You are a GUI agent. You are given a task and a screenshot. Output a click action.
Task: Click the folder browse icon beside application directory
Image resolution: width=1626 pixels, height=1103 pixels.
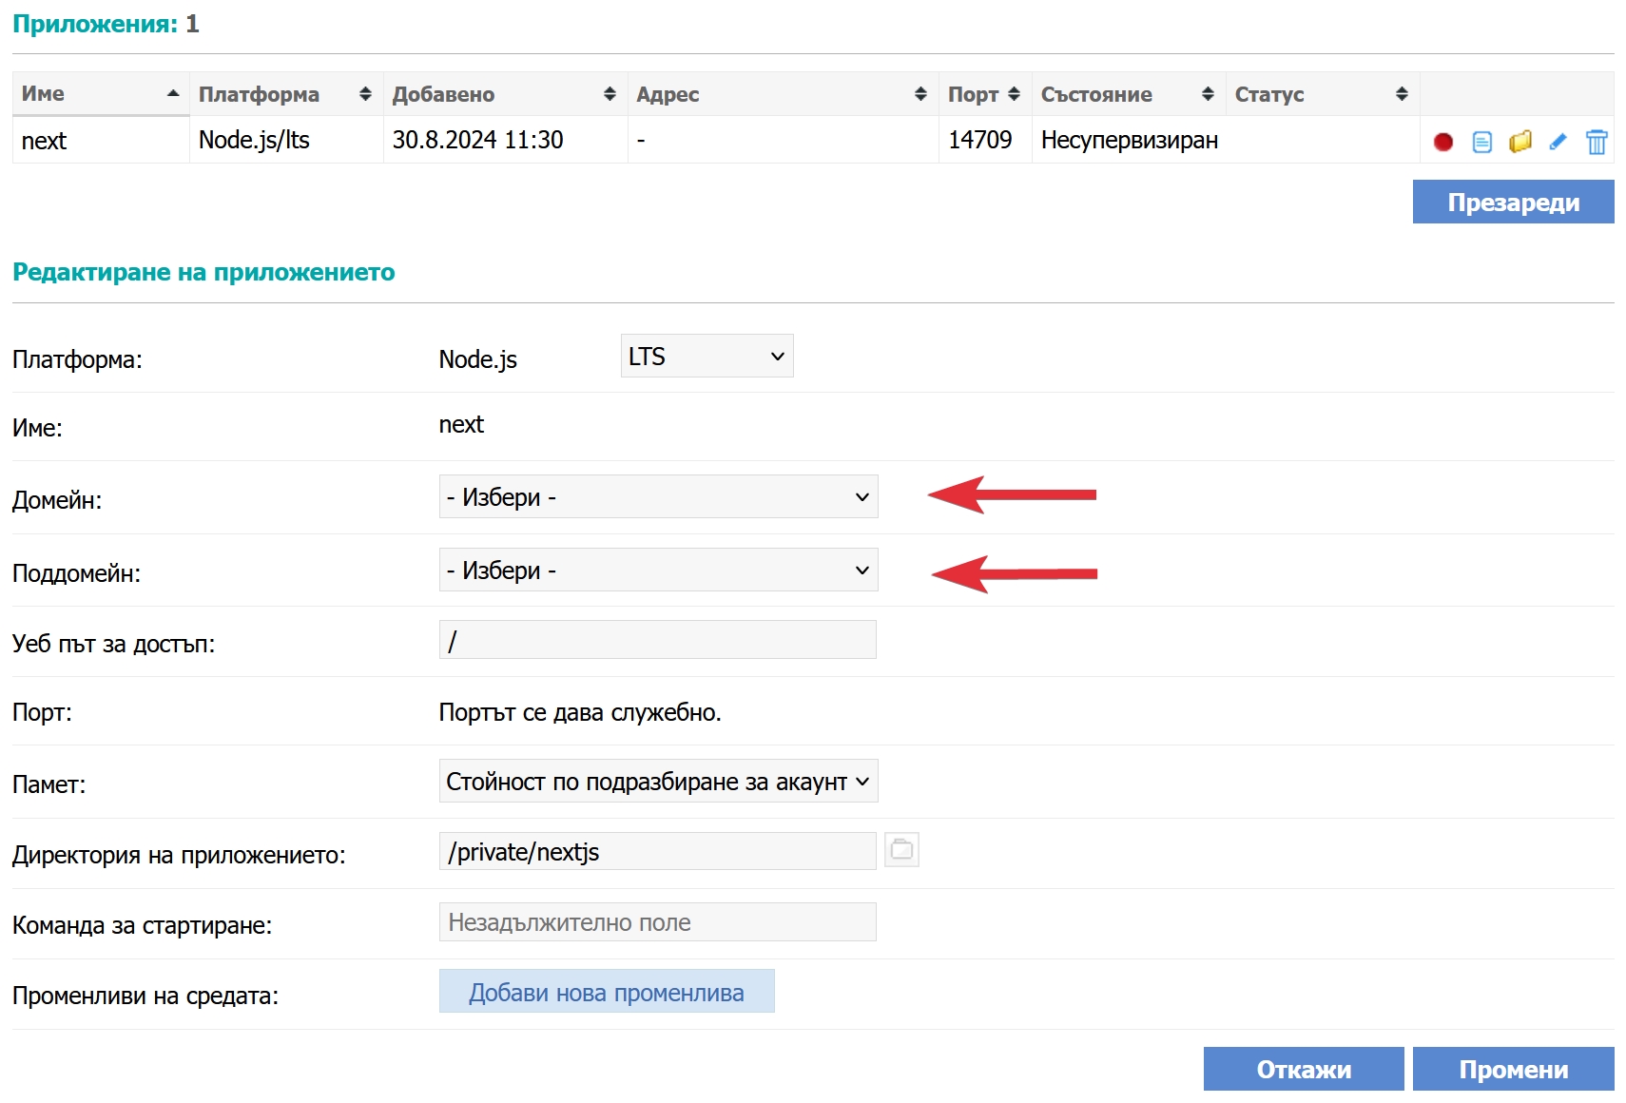click(x=901, y=849)
